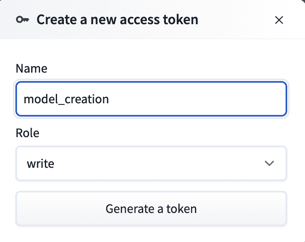The width and height of the screenshot is (305, 242).
Task: Click the "model_creation" text in Name box
Action: pyautogui.click(x=66, y=99)
